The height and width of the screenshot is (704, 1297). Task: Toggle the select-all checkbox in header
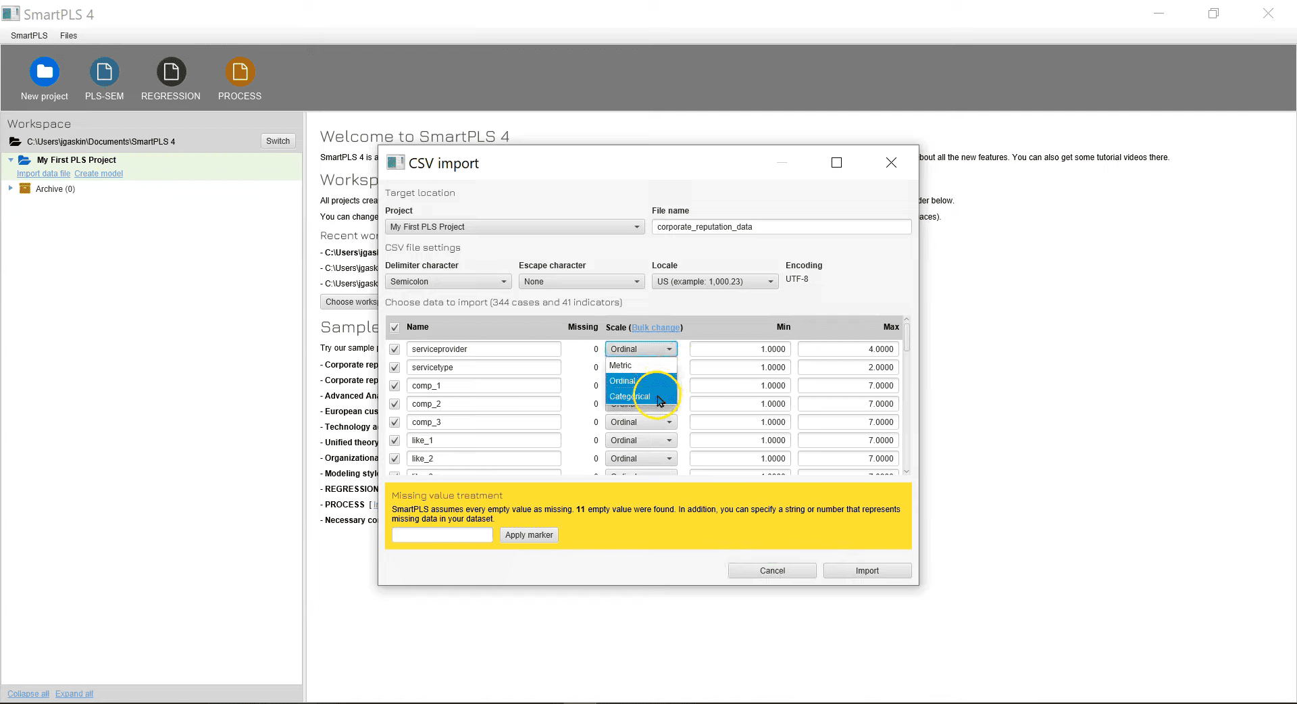(395, 328)
